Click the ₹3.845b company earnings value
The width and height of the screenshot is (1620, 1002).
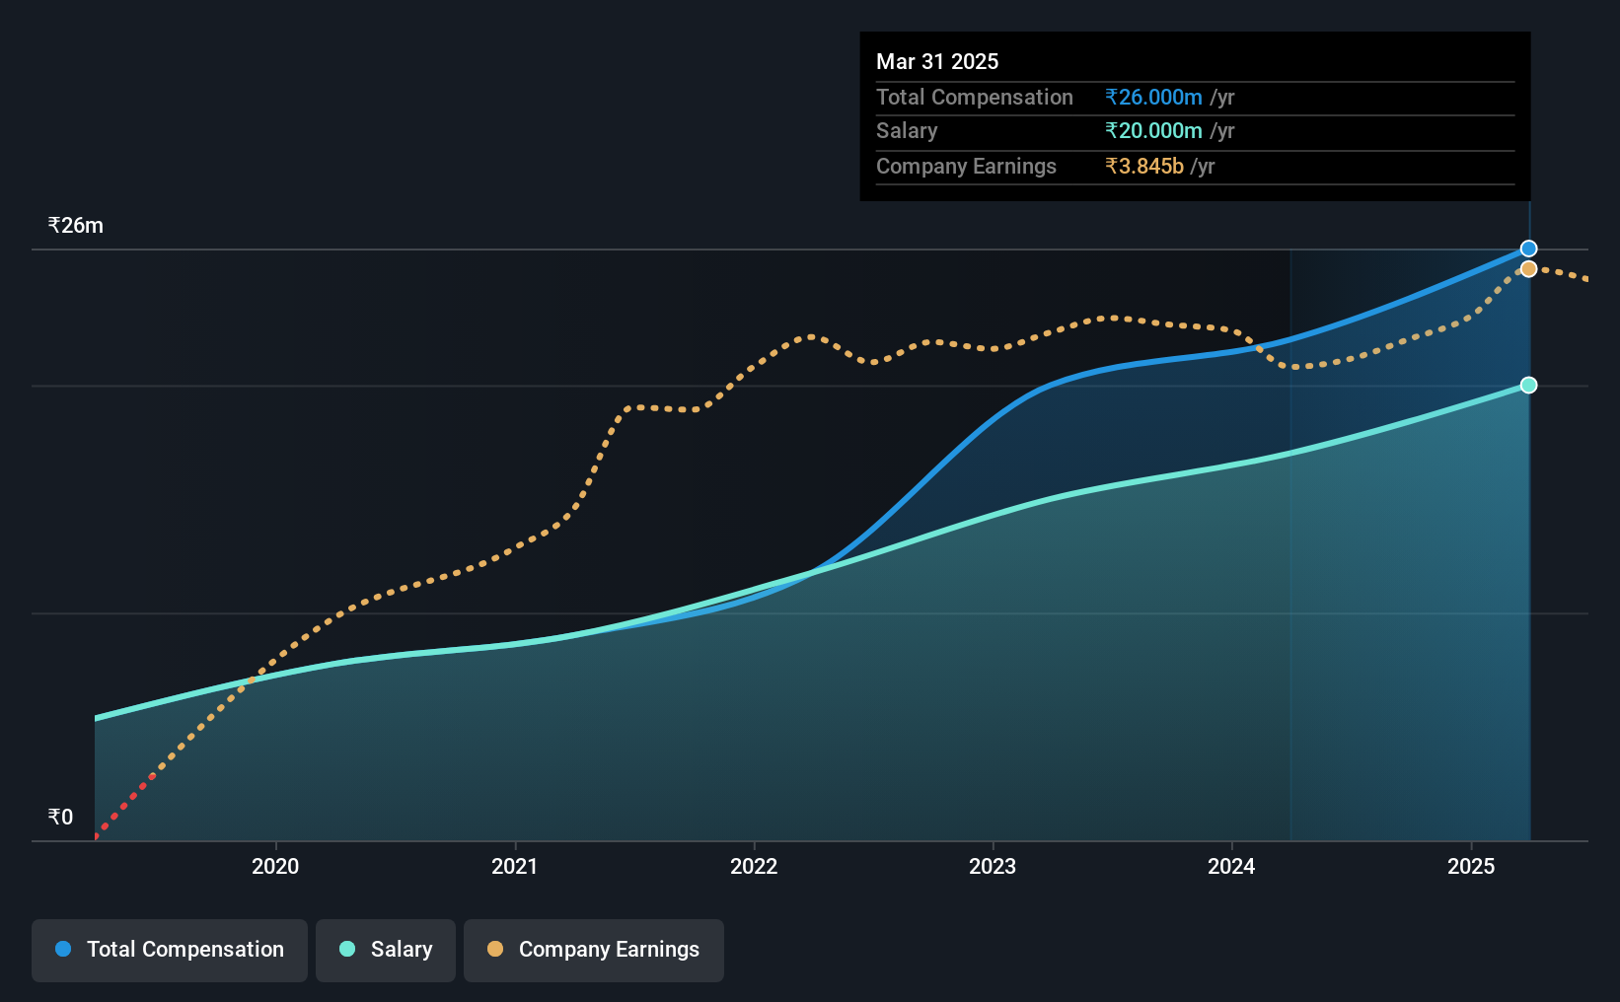pyautogui.click(x=1144, y=166)
